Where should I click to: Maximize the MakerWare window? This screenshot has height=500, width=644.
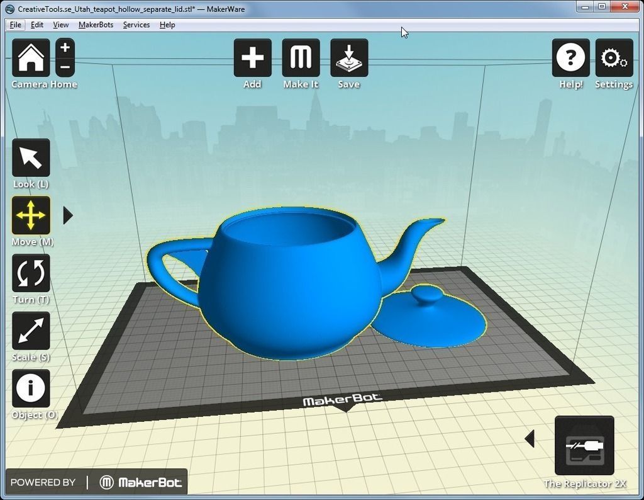click(602, 6)
